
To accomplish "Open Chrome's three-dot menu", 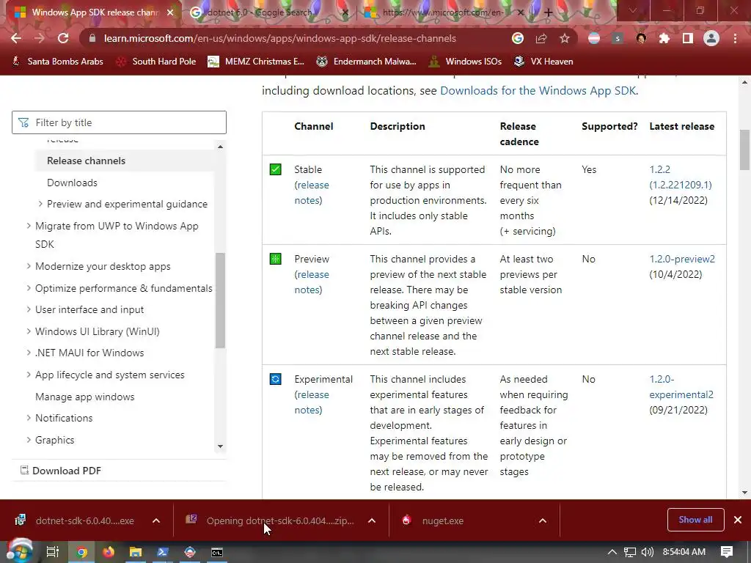I will 735,38.
